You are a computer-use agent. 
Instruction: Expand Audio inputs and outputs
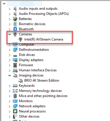click(9, 9)
